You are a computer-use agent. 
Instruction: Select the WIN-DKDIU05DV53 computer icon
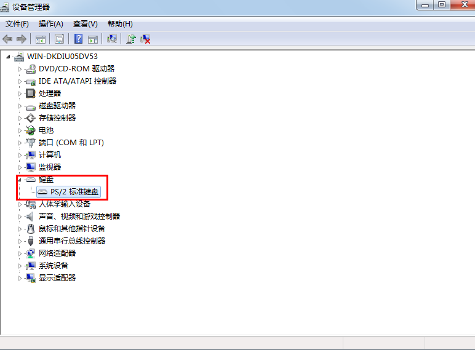pyautogui.click(x=19, y=57)
